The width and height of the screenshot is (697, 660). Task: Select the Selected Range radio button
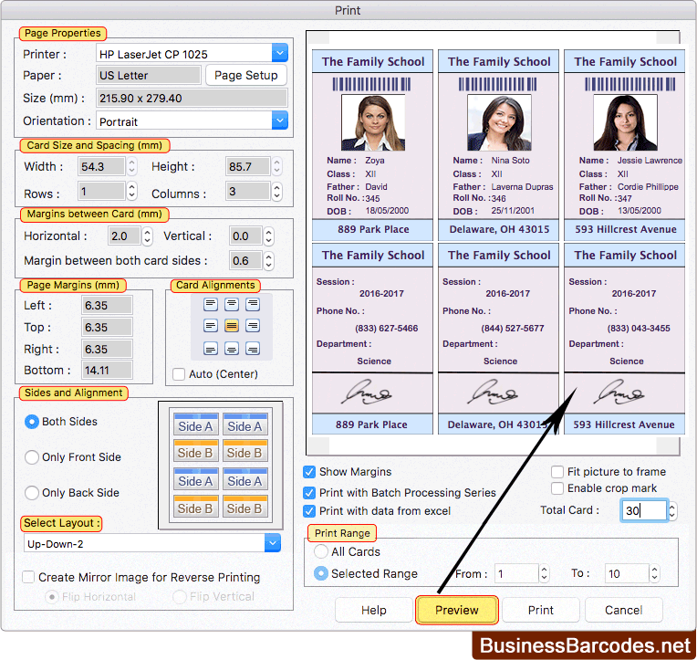[x=321, y=573]
